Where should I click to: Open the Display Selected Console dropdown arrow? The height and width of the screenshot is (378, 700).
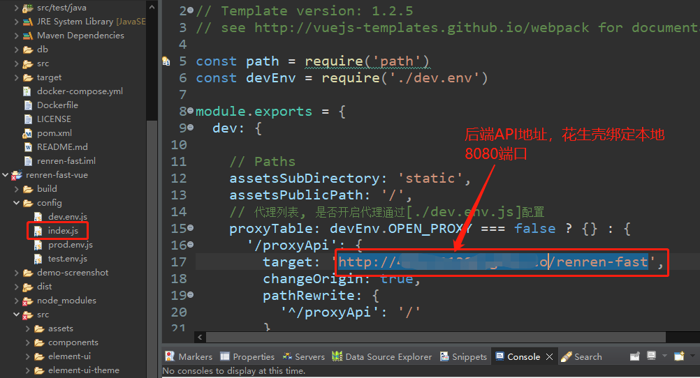coord(664,356)
